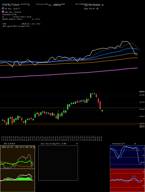
Task: Click the 1636.99 price axis label
Action: coord(142,102)
